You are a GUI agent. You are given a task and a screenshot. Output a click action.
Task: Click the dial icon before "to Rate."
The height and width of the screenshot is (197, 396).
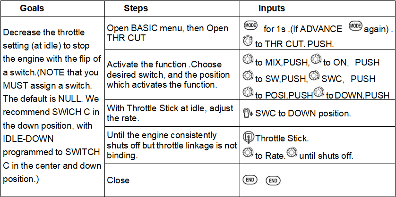(248, 153)
